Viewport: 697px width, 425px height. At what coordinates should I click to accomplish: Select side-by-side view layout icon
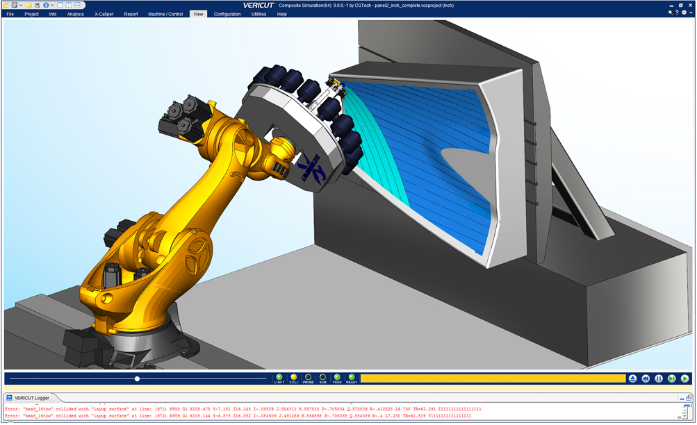pos(69,6)
